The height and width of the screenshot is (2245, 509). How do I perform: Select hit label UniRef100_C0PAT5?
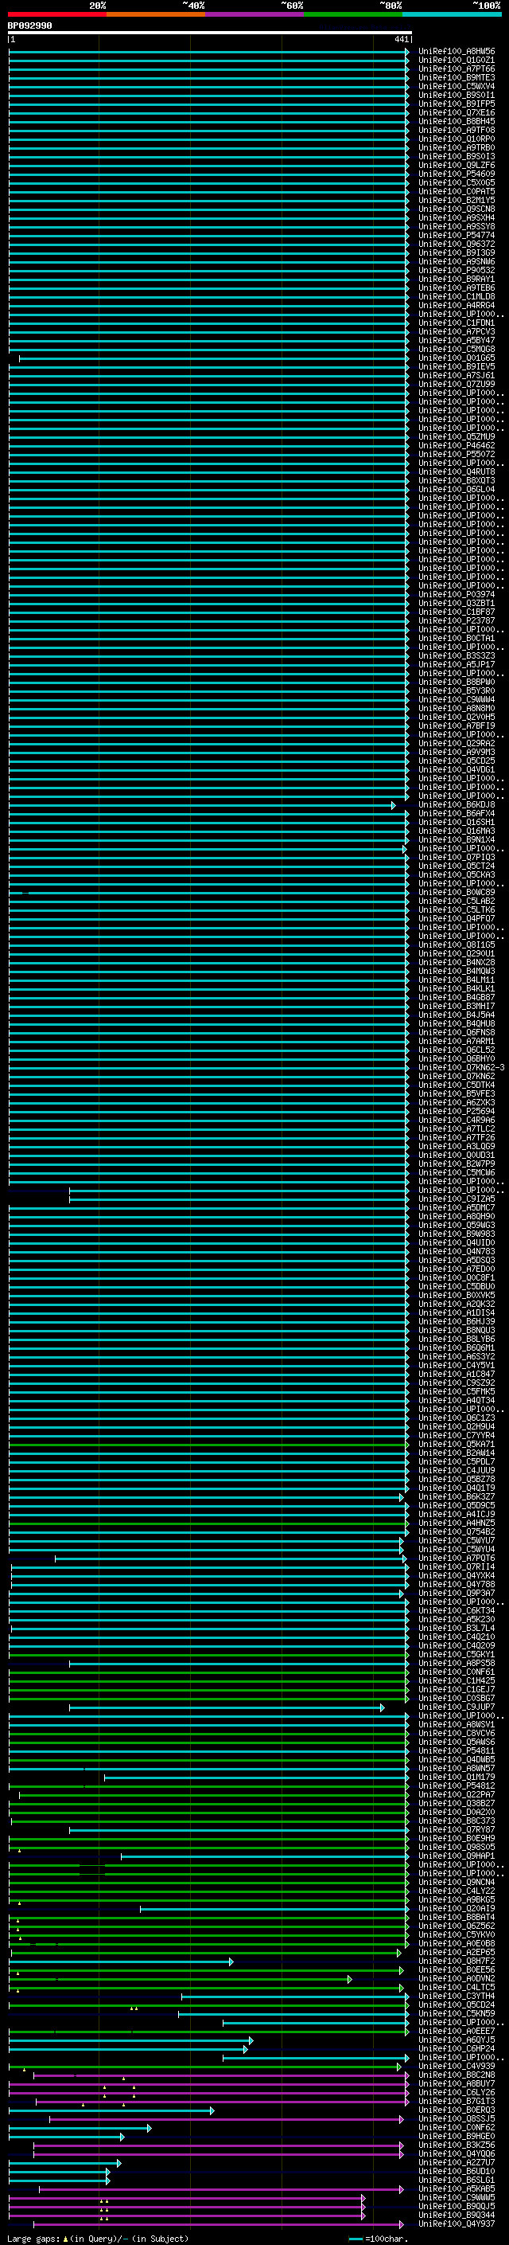pos(457,192)
